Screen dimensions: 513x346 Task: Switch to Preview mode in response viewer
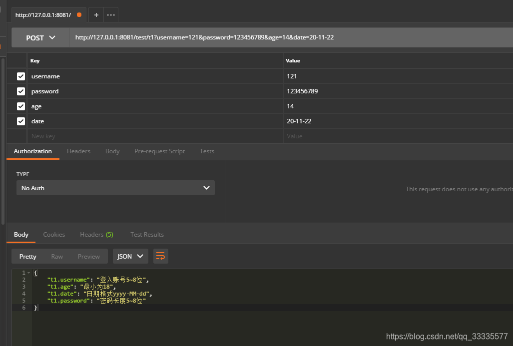[88, 256]
